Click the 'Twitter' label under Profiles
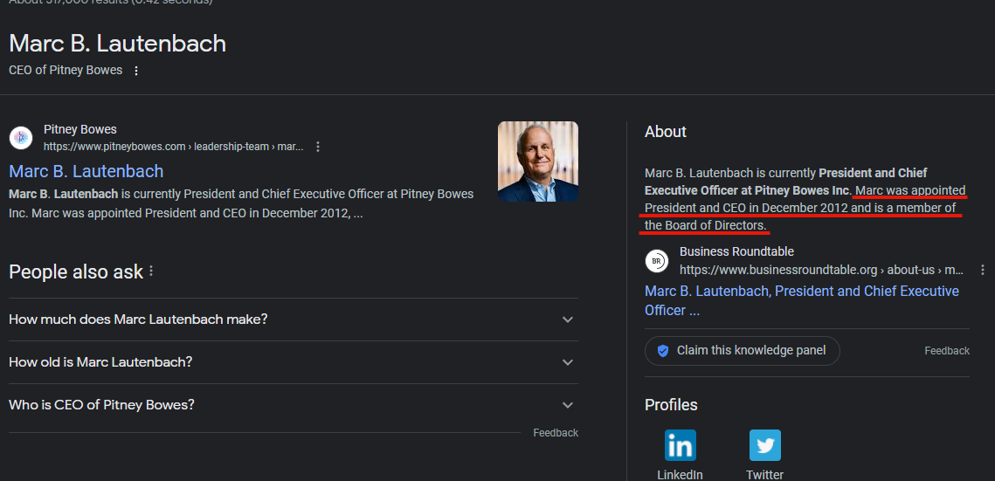995x481 pixels. click(x=764, y=475)
